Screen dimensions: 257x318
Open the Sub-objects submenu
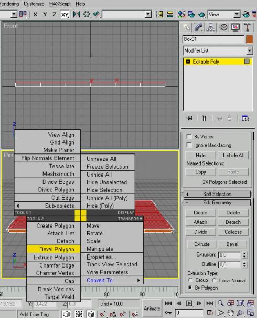pos(47,206)
